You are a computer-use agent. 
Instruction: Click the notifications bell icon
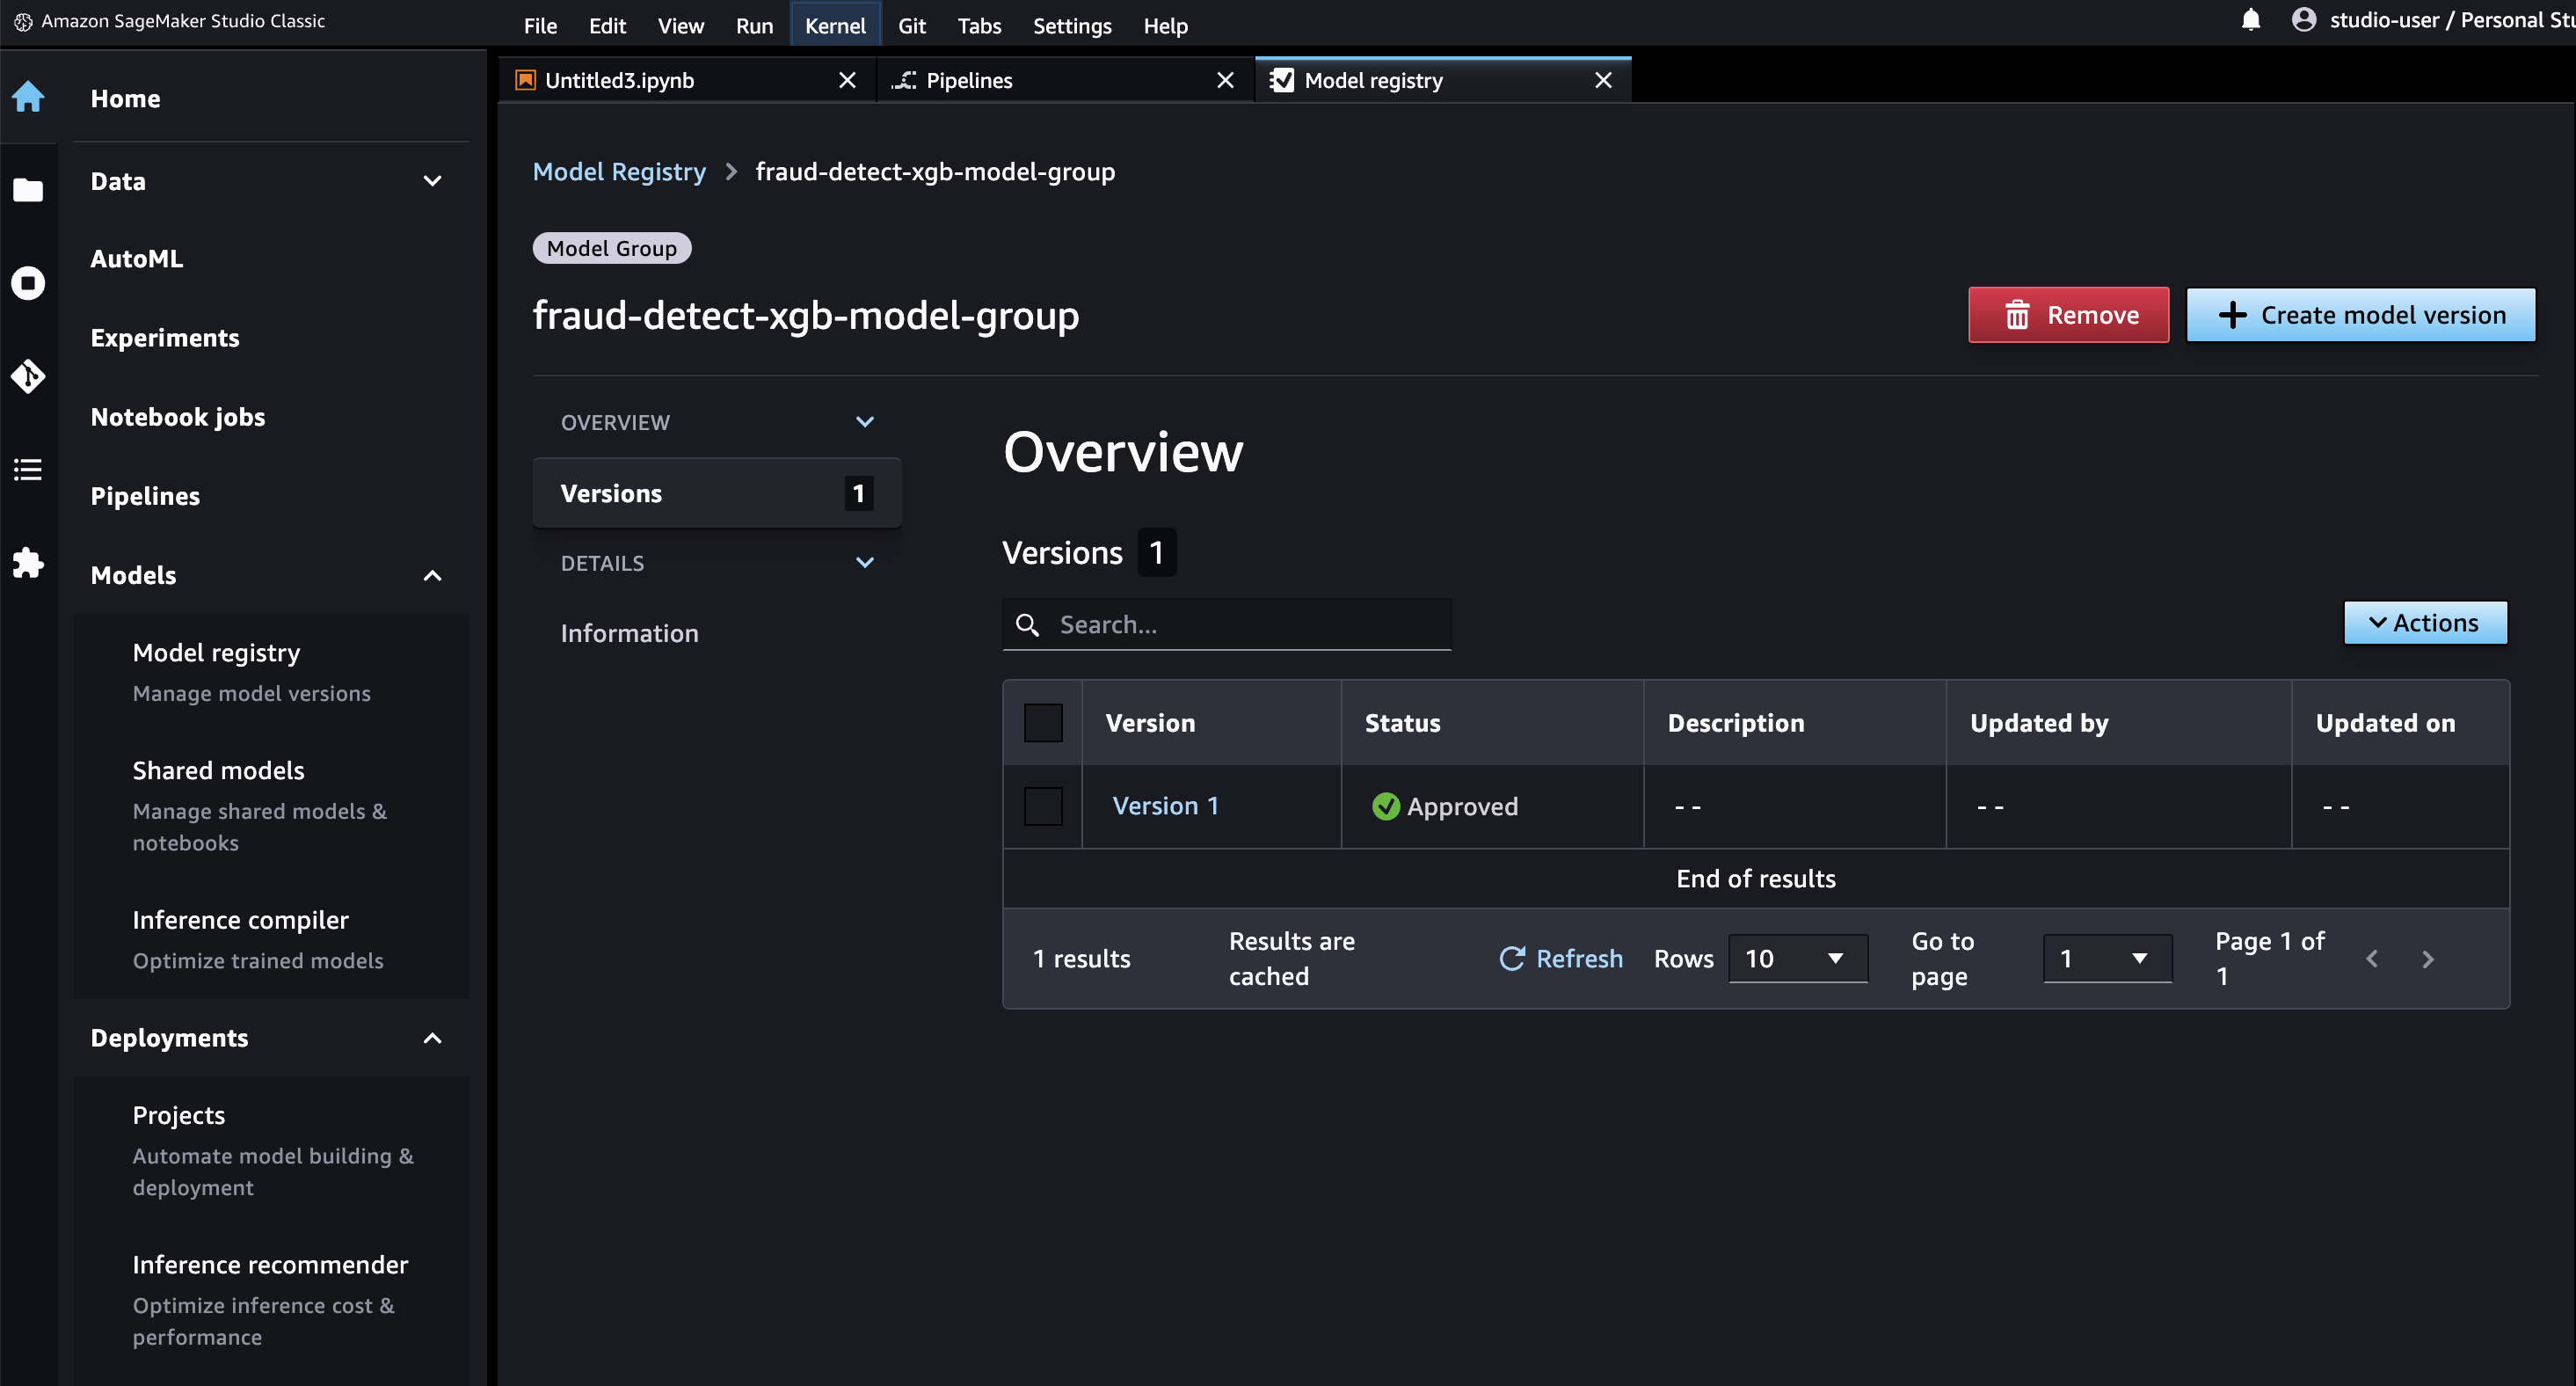click(x=2250, y=20)
